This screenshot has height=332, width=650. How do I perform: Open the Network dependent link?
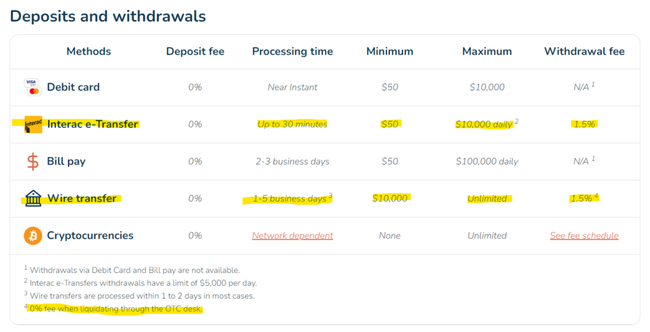coord(292,236)
